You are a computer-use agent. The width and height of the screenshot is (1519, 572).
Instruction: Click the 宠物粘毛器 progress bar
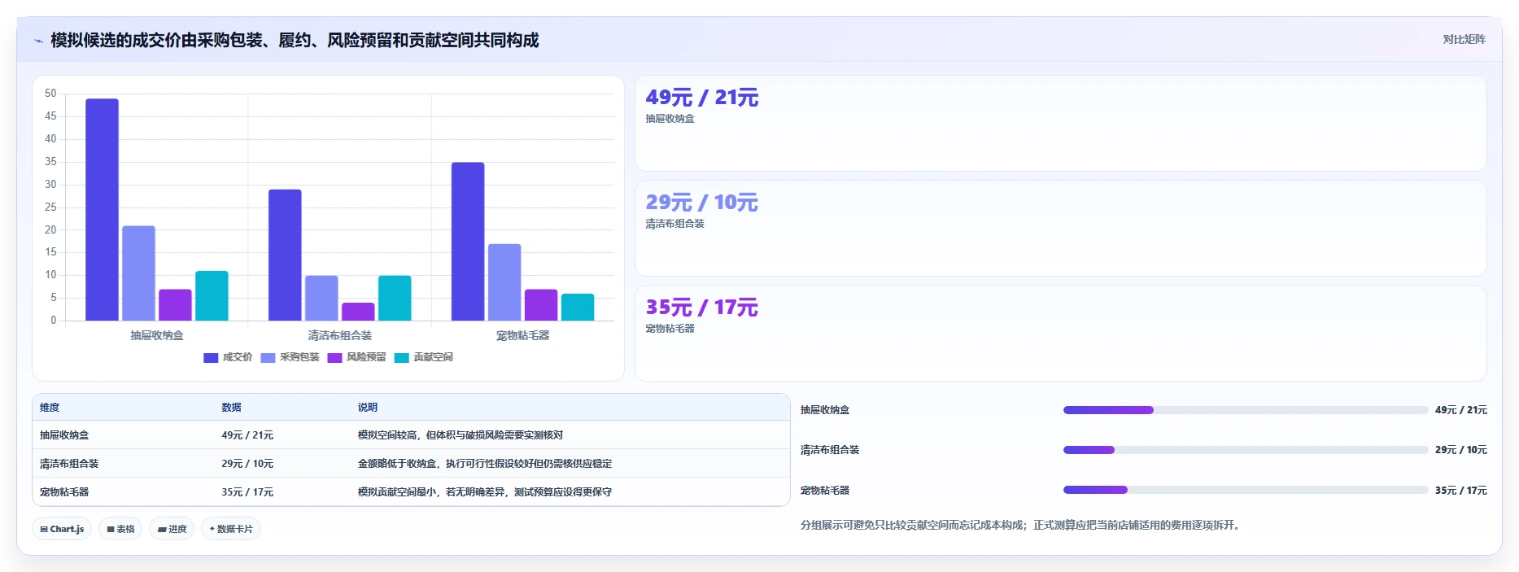pos(1246,490)
